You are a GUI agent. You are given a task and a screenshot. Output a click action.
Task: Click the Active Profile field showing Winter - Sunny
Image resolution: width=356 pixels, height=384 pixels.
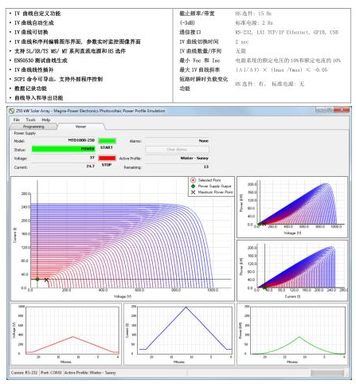(177, 158)
